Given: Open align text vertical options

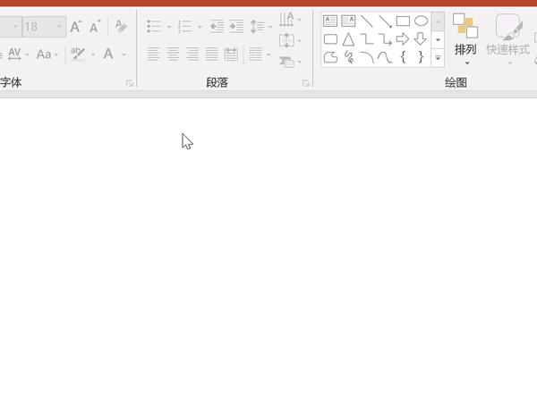Looking at the screenshot, I should pos(290,41).
